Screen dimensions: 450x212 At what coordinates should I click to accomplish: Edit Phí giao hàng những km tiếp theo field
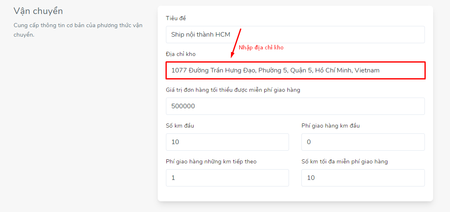click(227, 178)
